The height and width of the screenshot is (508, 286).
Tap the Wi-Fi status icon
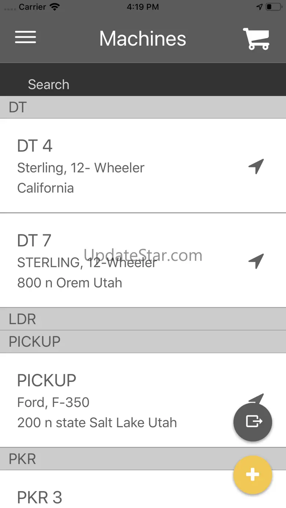[55, 7]
